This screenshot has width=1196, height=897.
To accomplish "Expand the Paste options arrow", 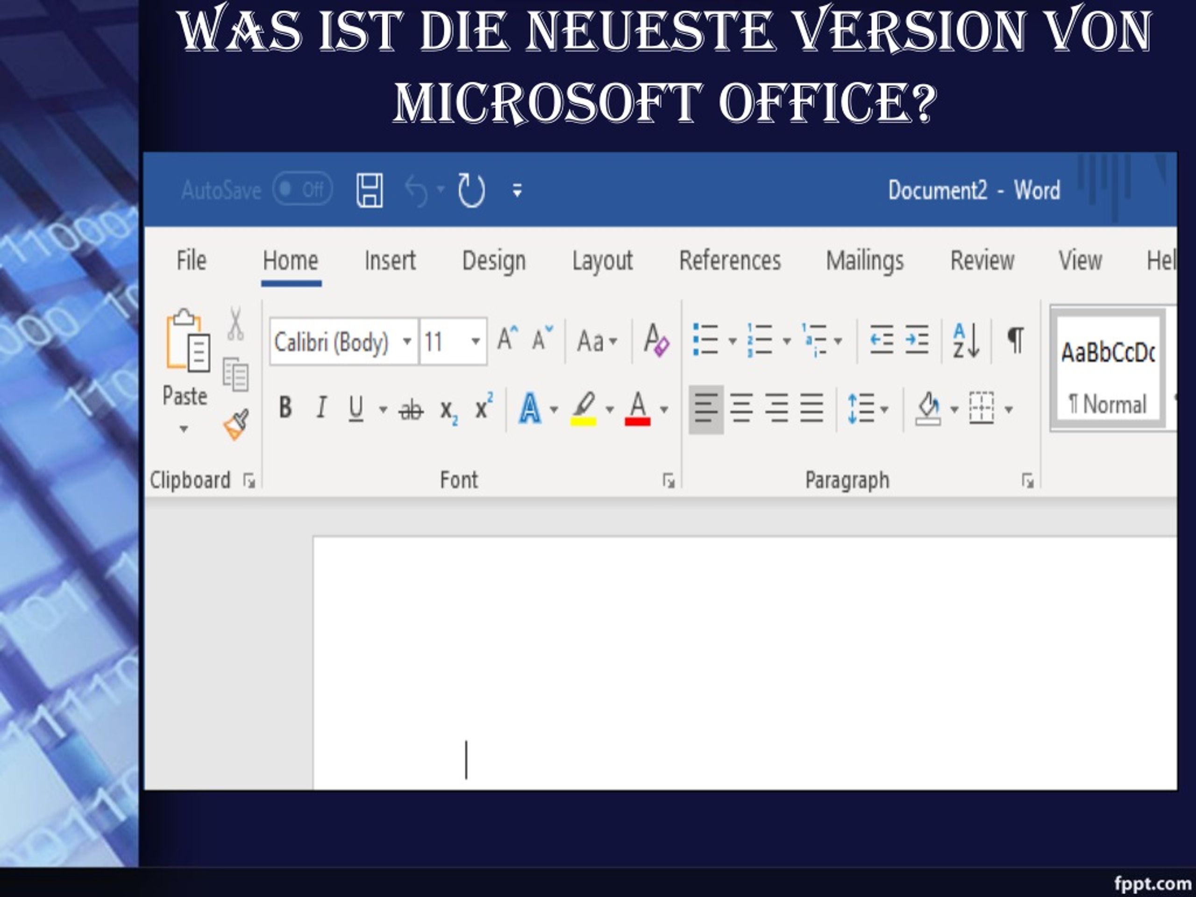I will click(x=184, y=429).
